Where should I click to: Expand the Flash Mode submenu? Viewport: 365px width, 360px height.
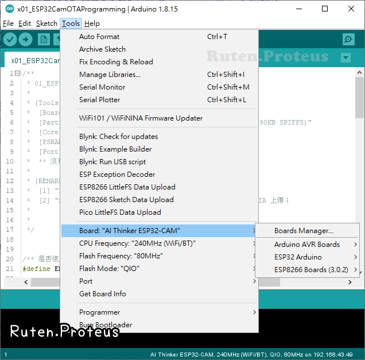tap(160, 269)
